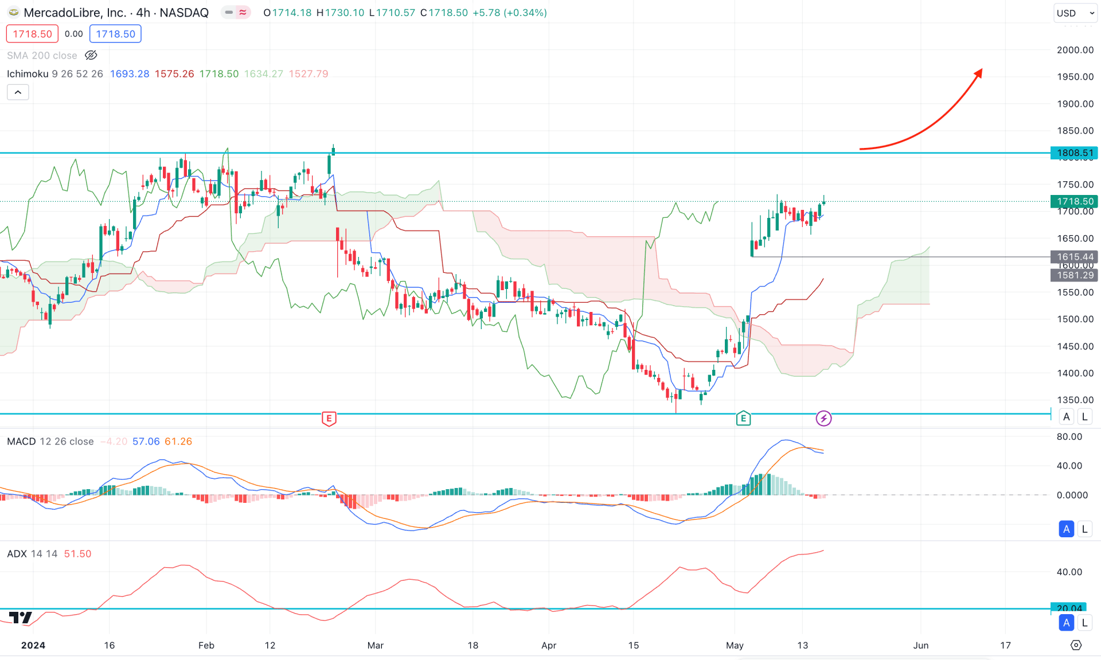Viewport: 1101px width, 660px height.
Task: Click the 20.04 ADX level label
Action: (x=1069, y=608)
